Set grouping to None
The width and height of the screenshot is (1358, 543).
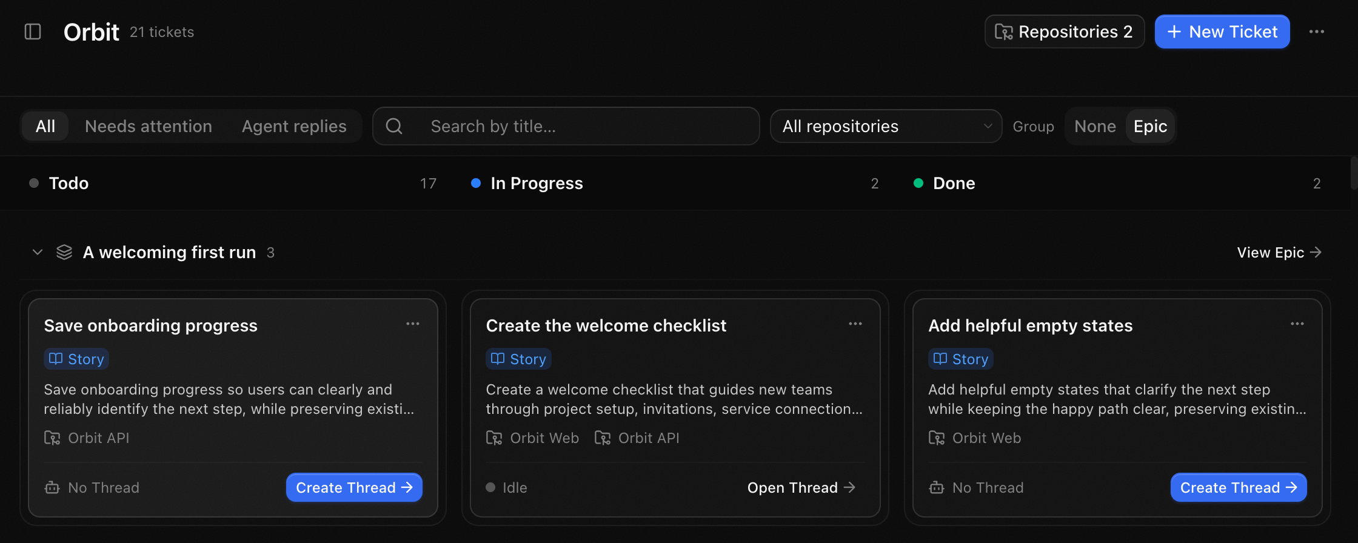1095,126
